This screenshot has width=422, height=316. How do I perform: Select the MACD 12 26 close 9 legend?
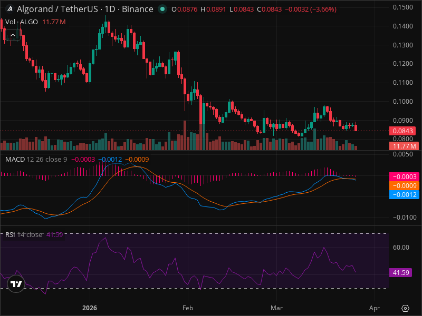36,160
